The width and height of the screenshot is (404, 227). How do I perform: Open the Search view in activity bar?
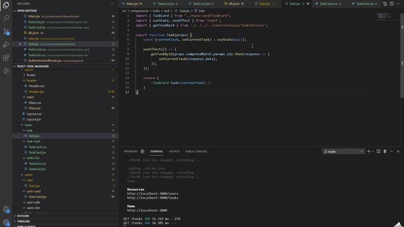(6, 18)
